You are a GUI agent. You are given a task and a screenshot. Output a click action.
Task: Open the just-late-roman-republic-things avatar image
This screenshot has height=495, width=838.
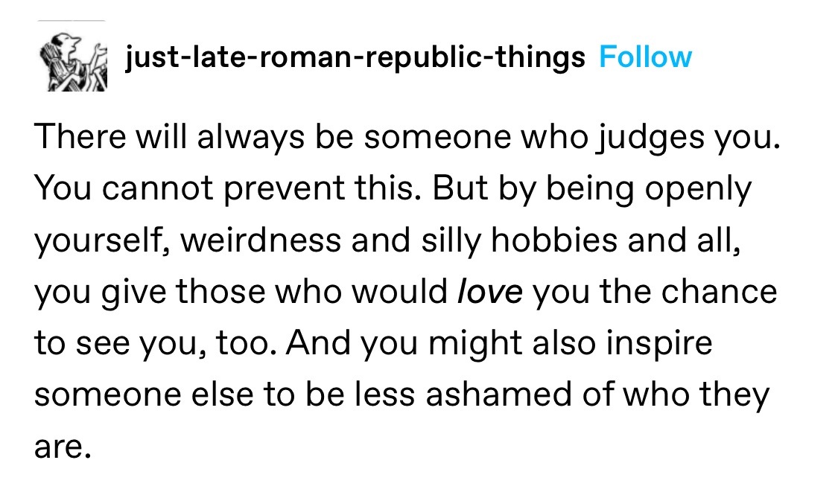coord(73,61)
